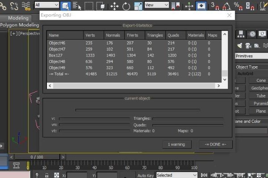Activate the Select and Rotate tool

126,6
